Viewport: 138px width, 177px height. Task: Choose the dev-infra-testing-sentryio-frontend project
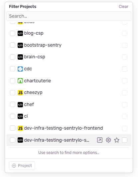point(69,128)
